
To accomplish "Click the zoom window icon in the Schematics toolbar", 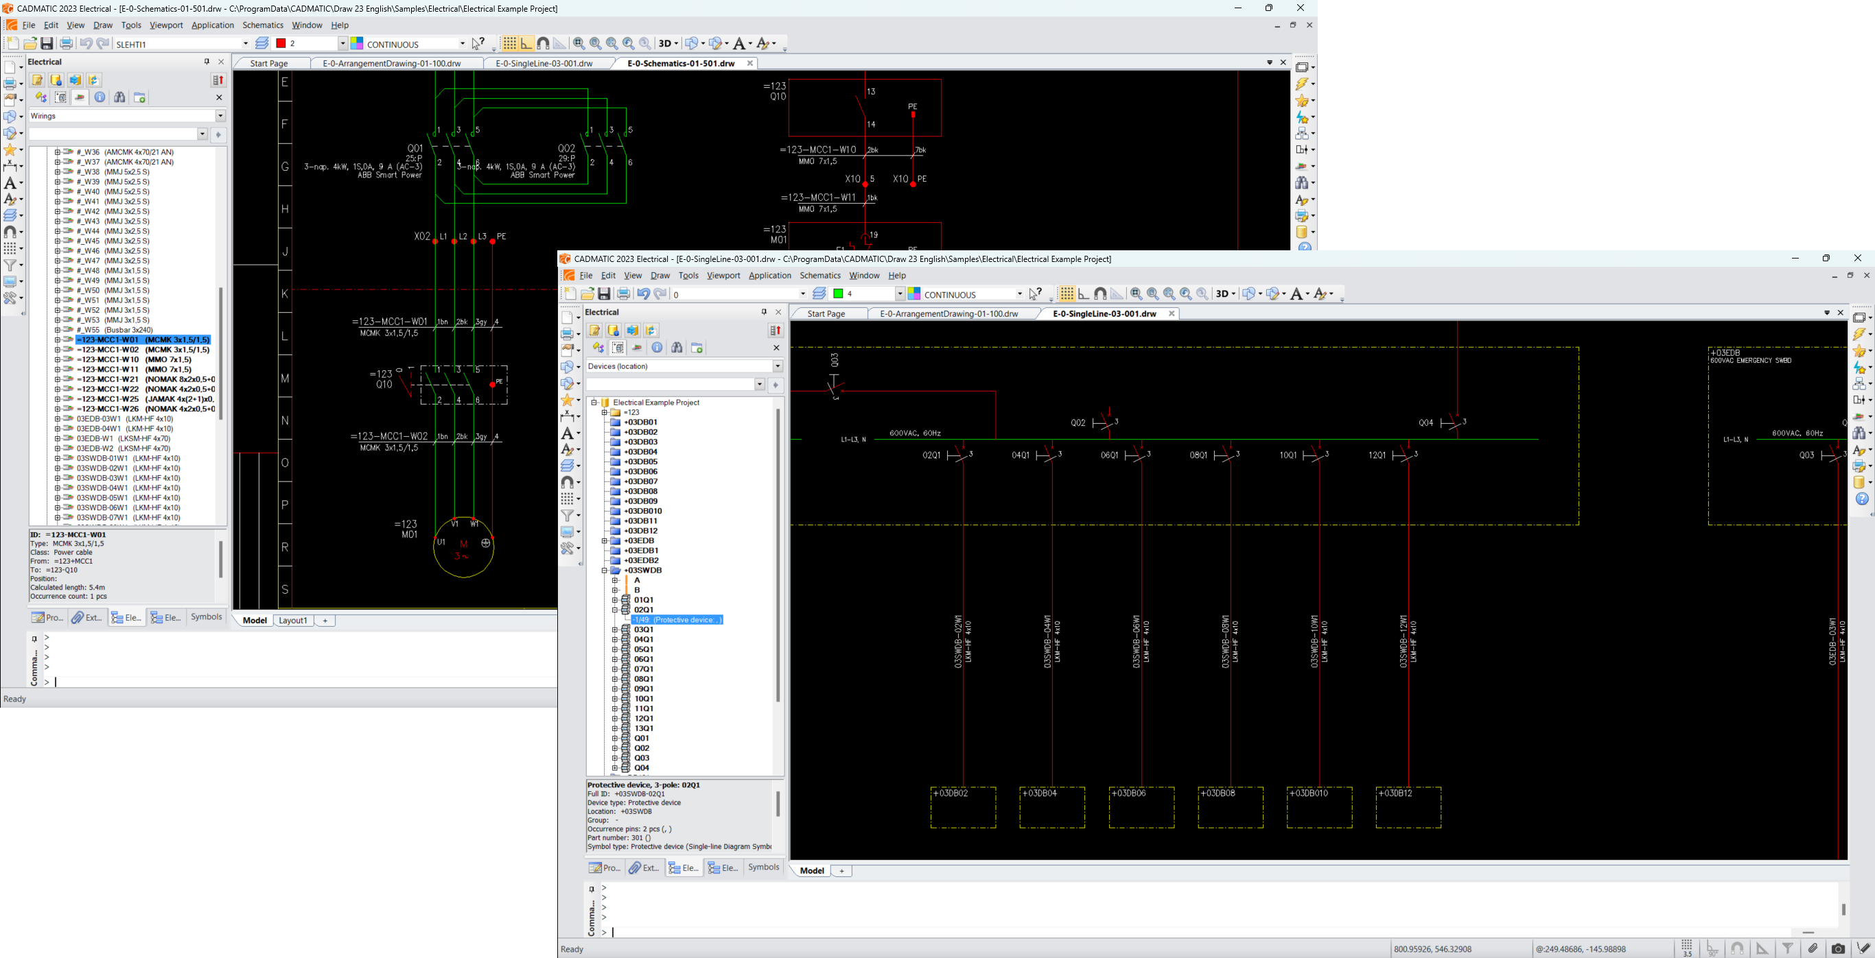I will [579, 44].
